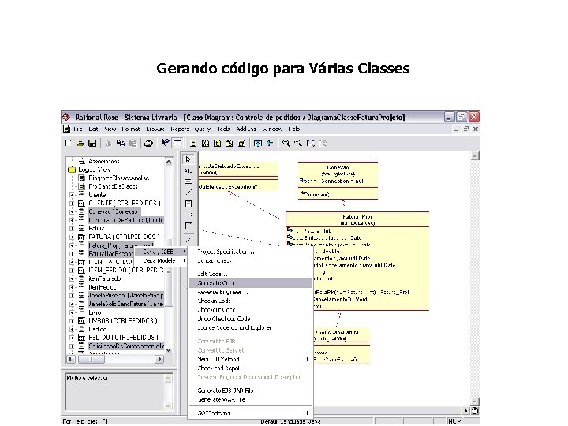Click the Undo Fit In Window icon
This screenshot has height=426, width=568.
click(323, 144)
